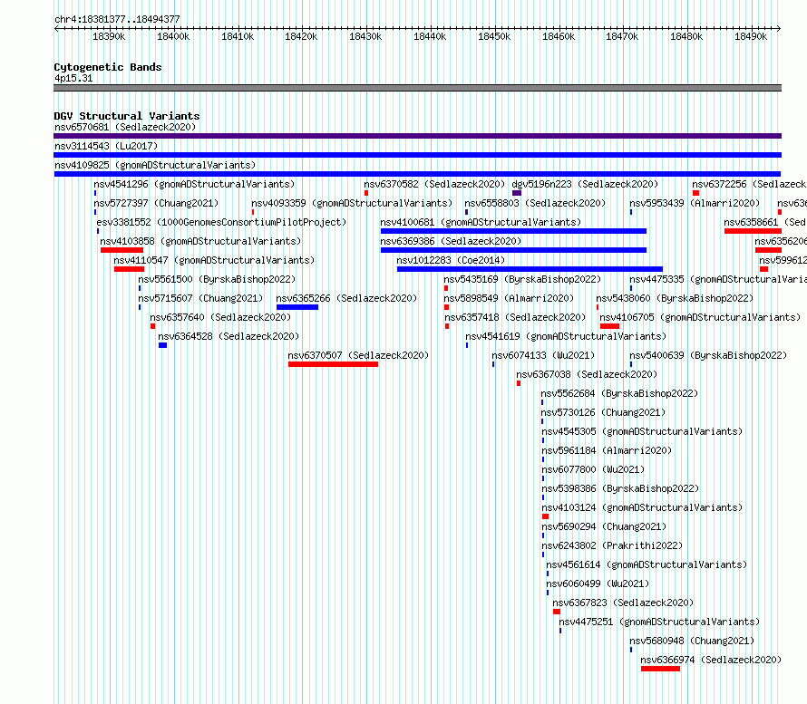Click the nsv6357640 (Sedlazeck2020) label
Viewport: 807px width, 704px height.
coord(220,317)
